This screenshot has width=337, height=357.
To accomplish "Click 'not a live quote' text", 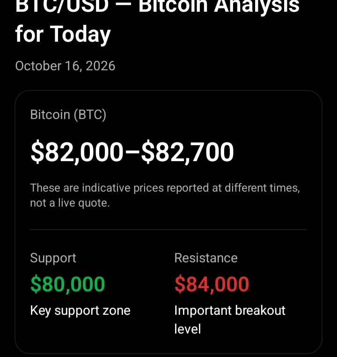I will pos(70,203).
